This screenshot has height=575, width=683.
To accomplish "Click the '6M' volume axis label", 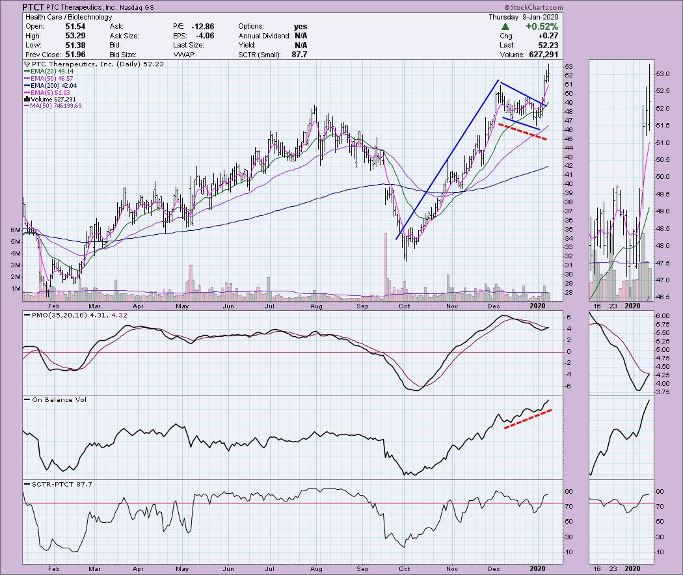I will click(15, 230).
